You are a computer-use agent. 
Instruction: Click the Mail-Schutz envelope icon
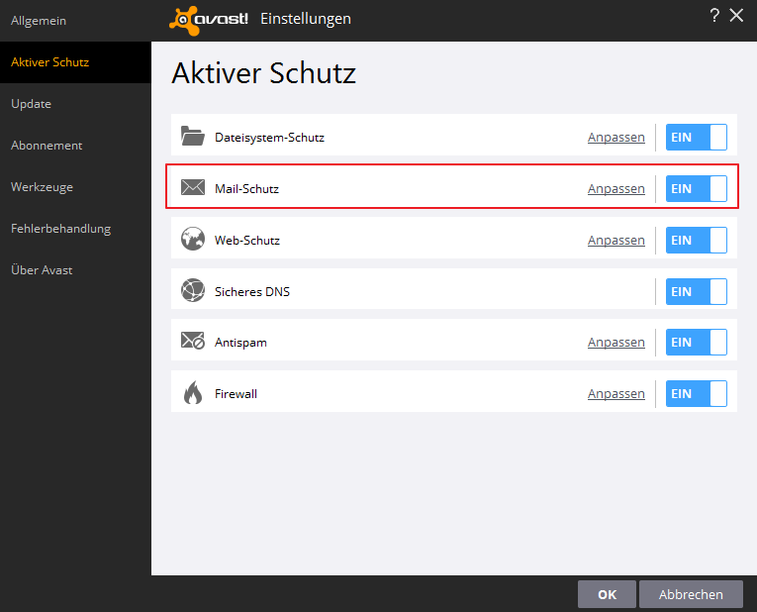193,187
